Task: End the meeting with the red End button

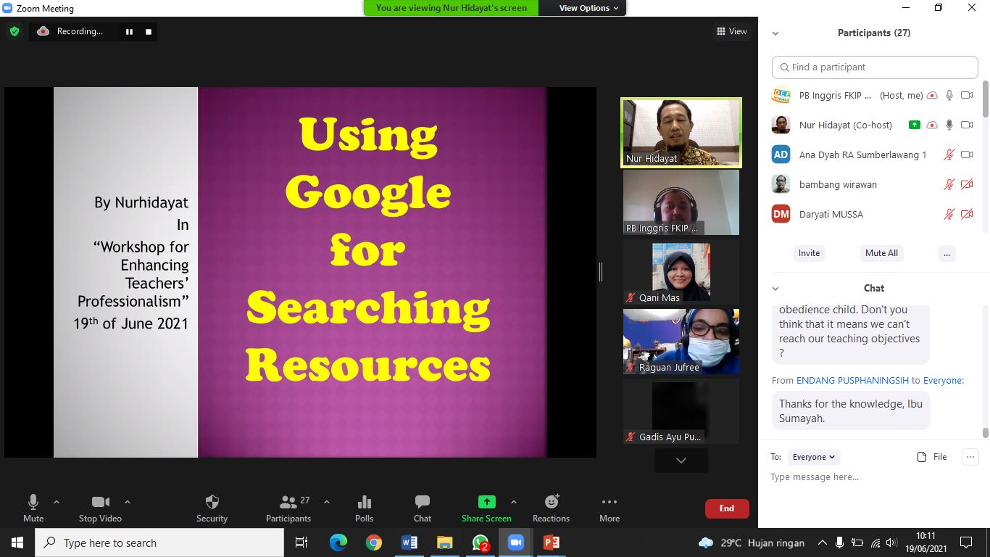Action: pyautogui.click(x=727, y=508)
